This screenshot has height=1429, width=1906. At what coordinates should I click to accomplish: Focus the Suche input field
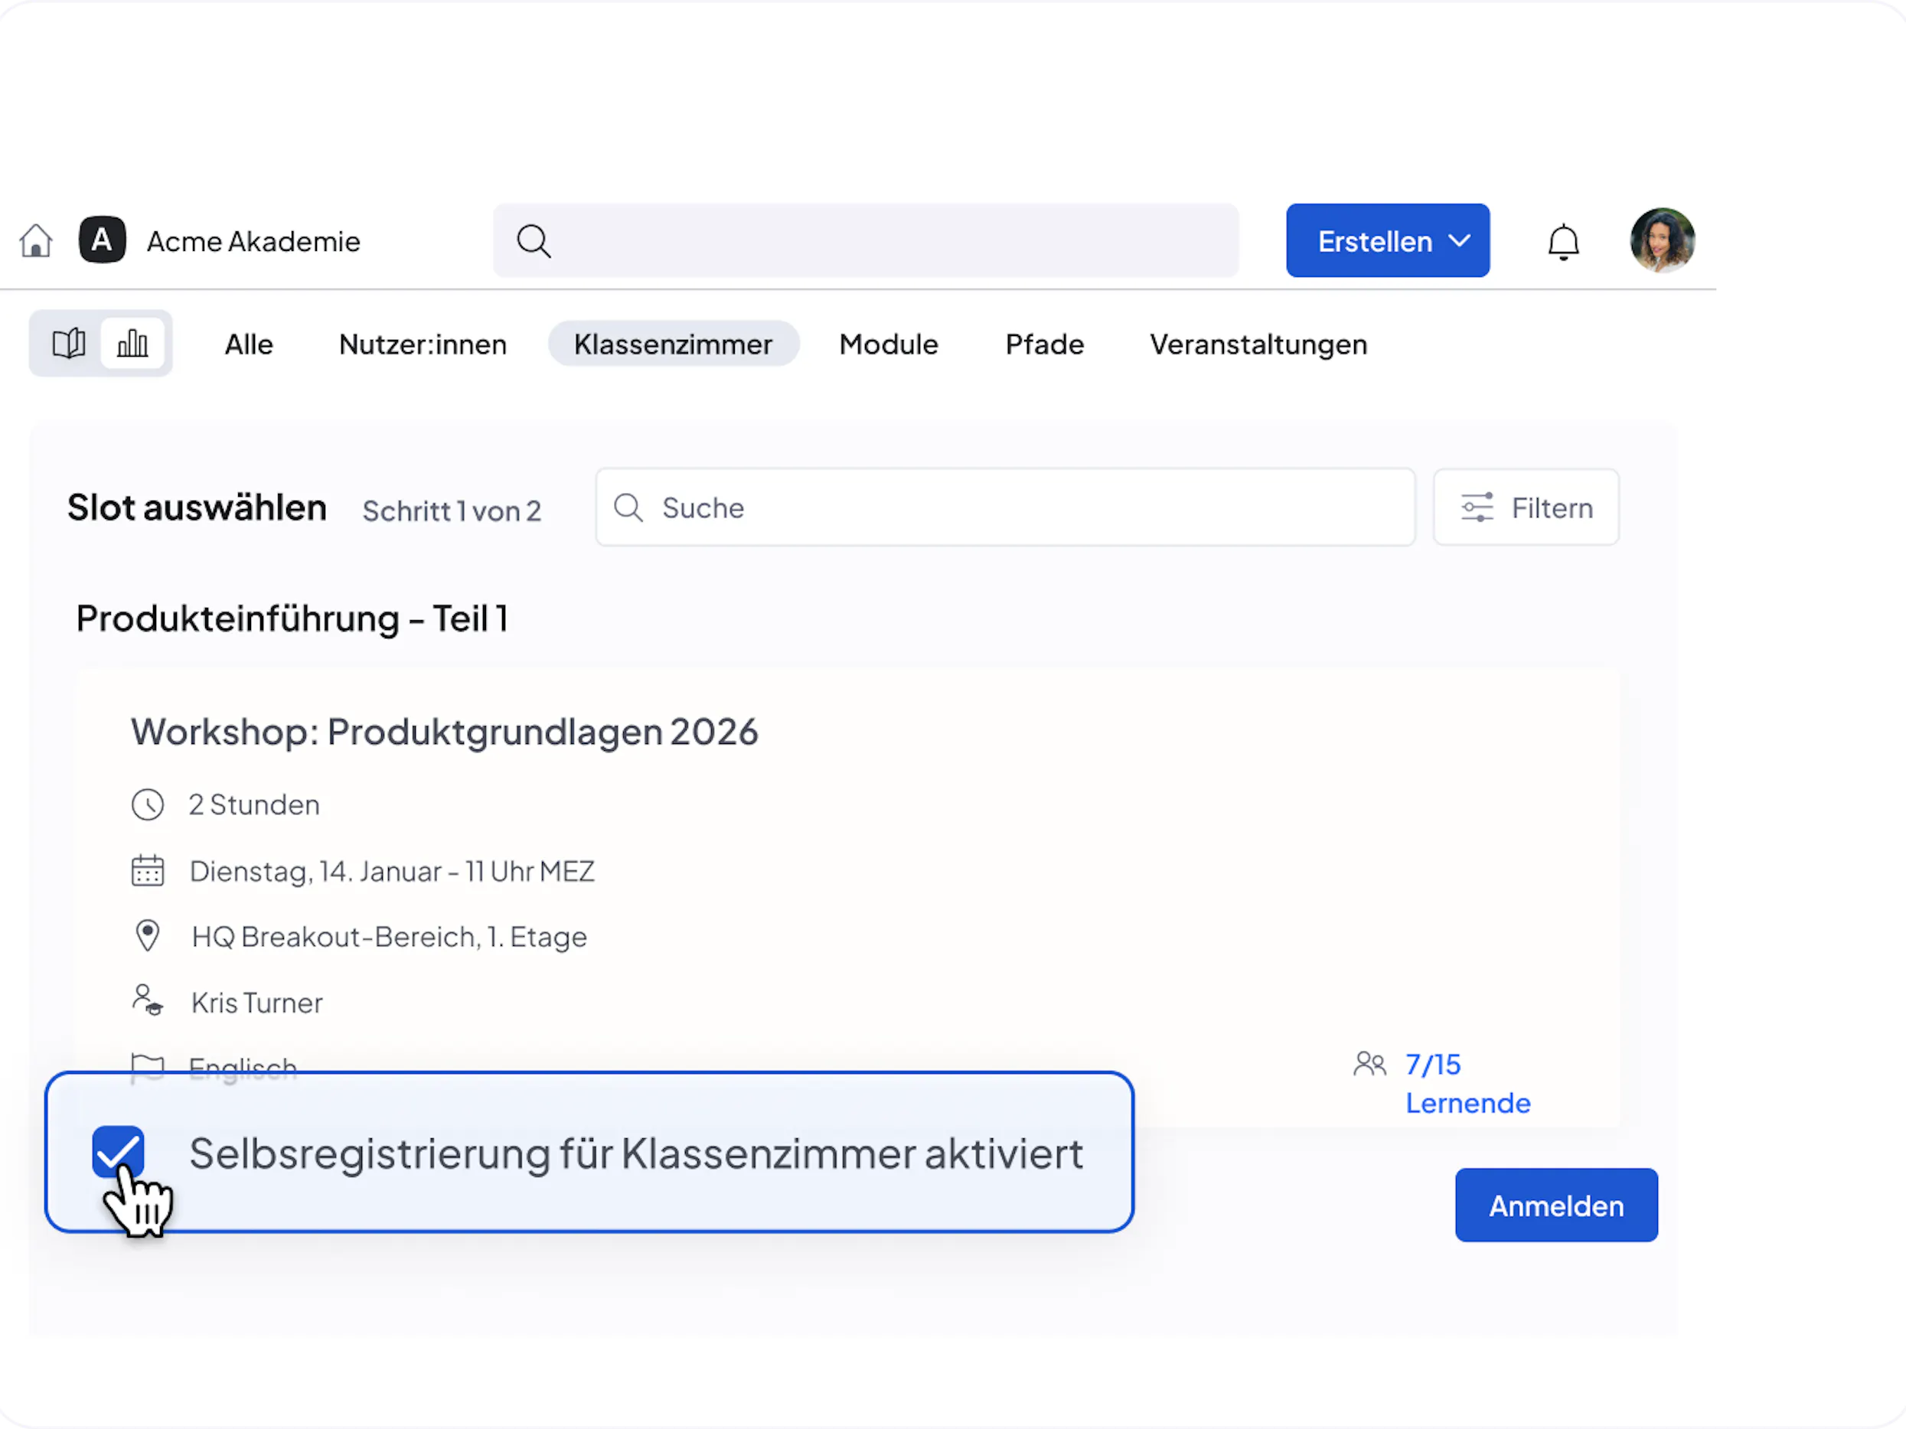(1005, 507)
